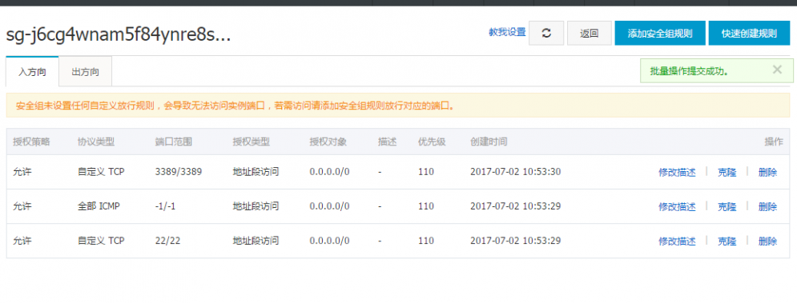Click 修改描述 for the 3389/3389 rule
The height and width of the screenshot is (303, 797).
677,172
